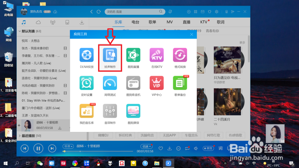Pause the current song

pyautogui.click(x=38, y=148)
